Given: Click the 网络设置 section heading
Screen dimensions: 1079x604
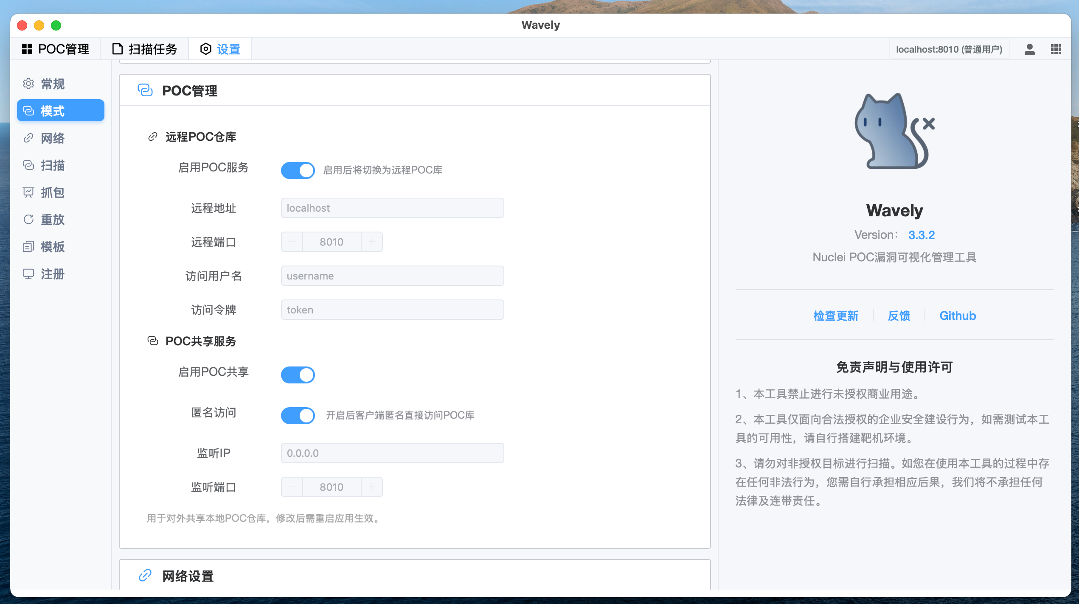Looking at the screenshot, I should coord(188,576).
